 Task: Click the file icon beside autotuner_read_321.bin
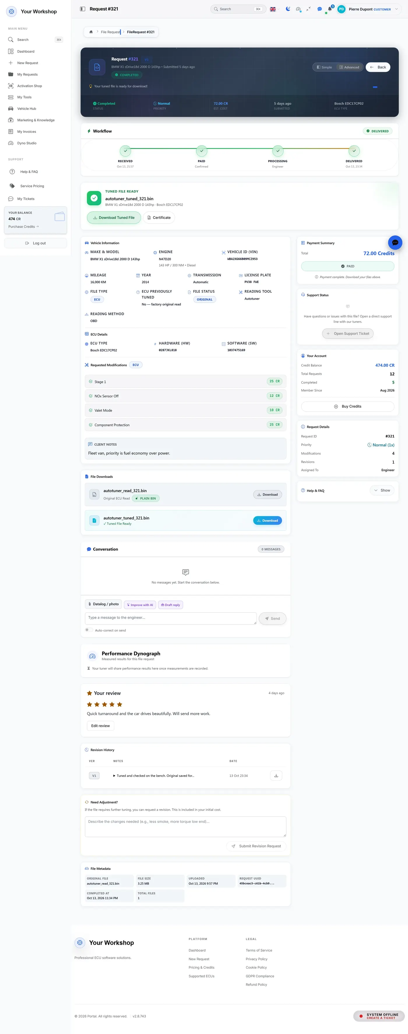pos(94,494)
